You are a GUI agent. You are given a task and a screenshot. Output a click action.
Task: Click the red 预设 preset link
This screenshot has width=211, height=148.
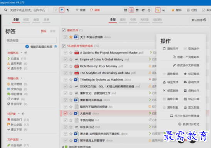(x=44, y=31)
